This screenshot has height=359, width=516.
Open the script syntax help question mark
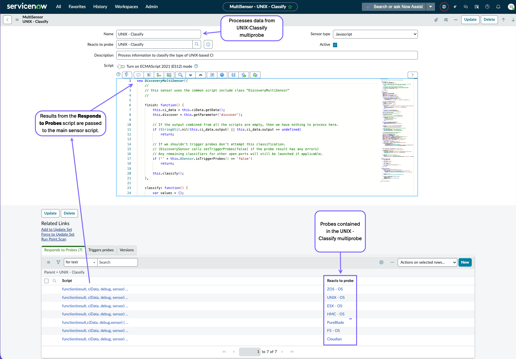coord(118,74)
